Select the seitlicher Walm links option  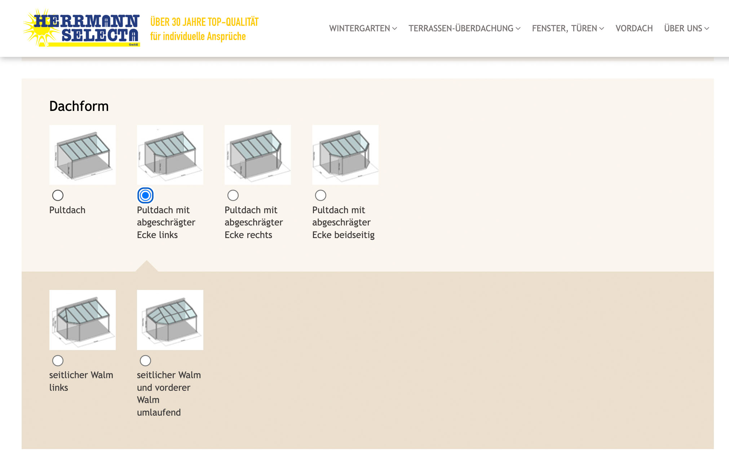tap(58, 360)
